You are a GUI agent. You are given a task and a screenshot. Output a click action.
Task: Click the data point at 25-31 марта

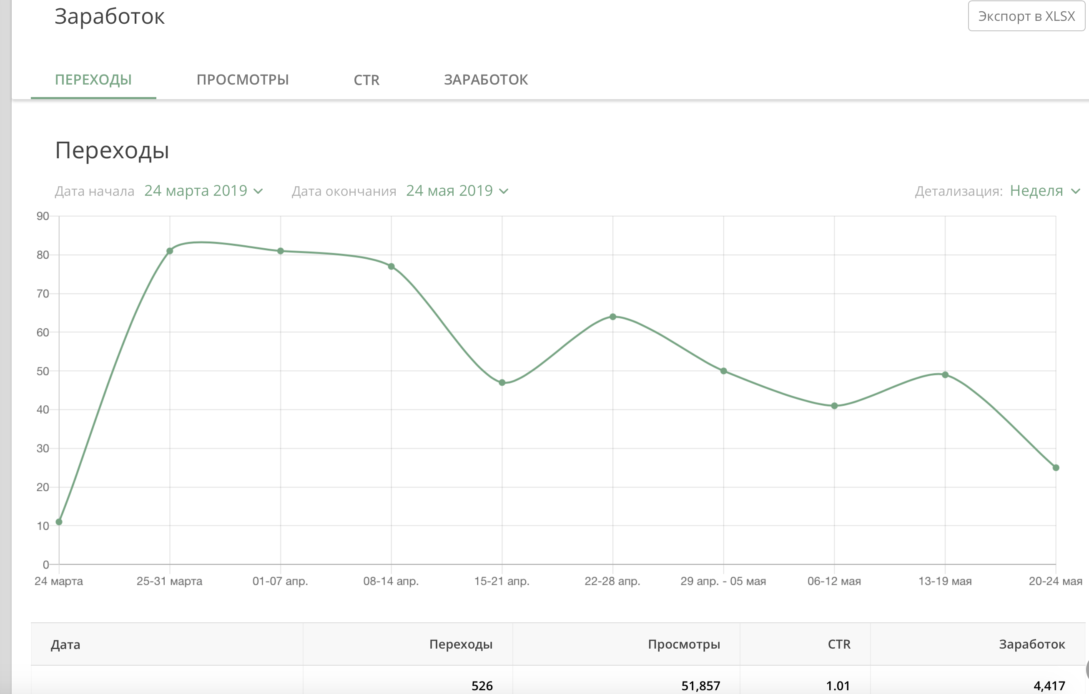[x=170, y=251]
